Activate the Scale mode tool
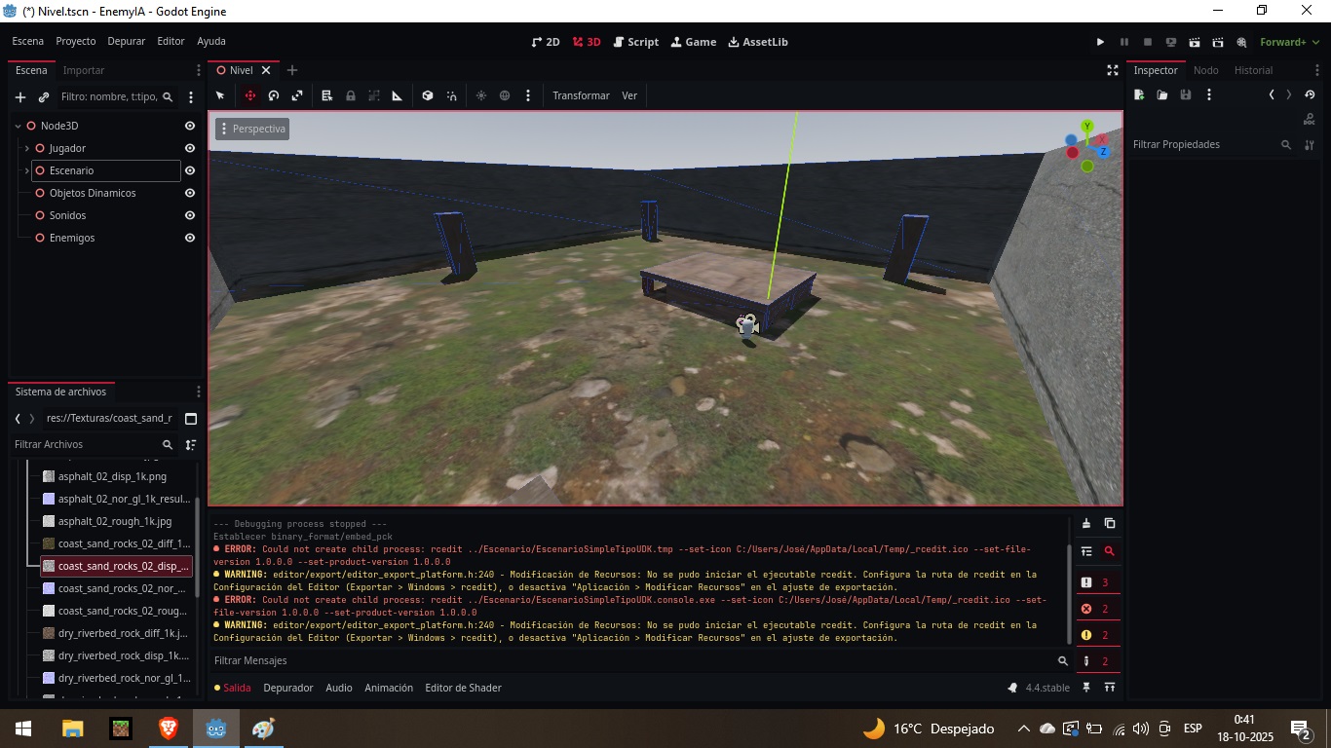This screenshot has width=1331, height=748. tap(297, 95)
